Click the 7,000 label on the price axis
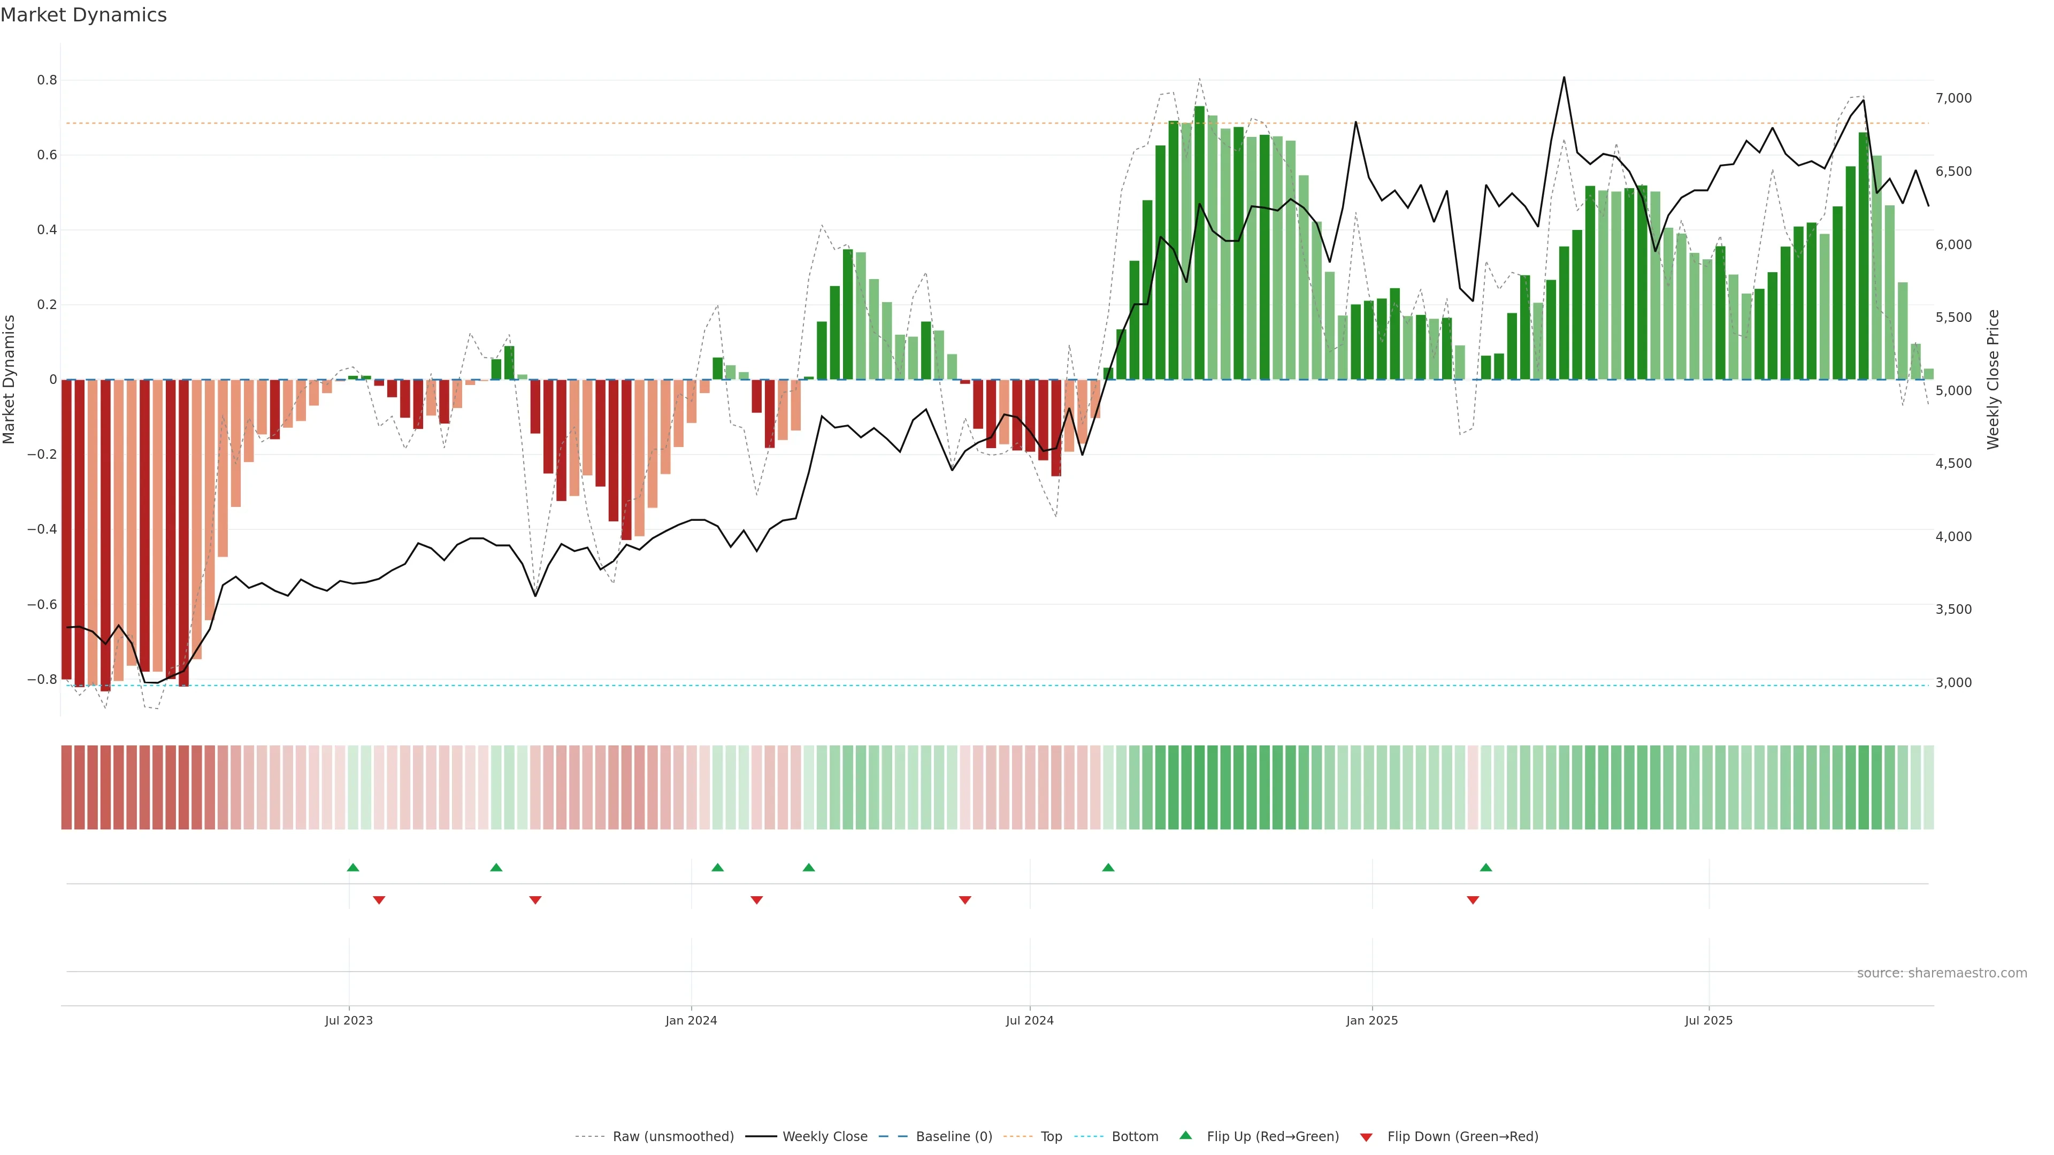Viewport: 2054px width, 1155px height. pyautogui.click(x=1953, y=98)
